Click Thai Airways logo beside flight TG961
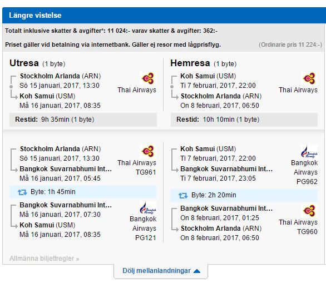326x288 pixels. pyautogui.click(x=148, y=151)
